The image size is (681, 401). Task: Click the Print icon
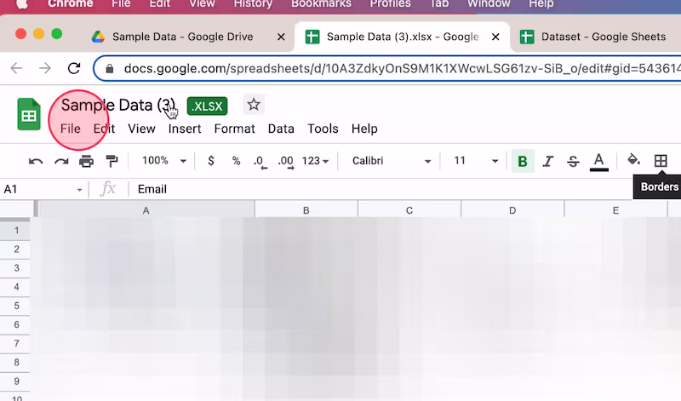(x=87, y=162)
